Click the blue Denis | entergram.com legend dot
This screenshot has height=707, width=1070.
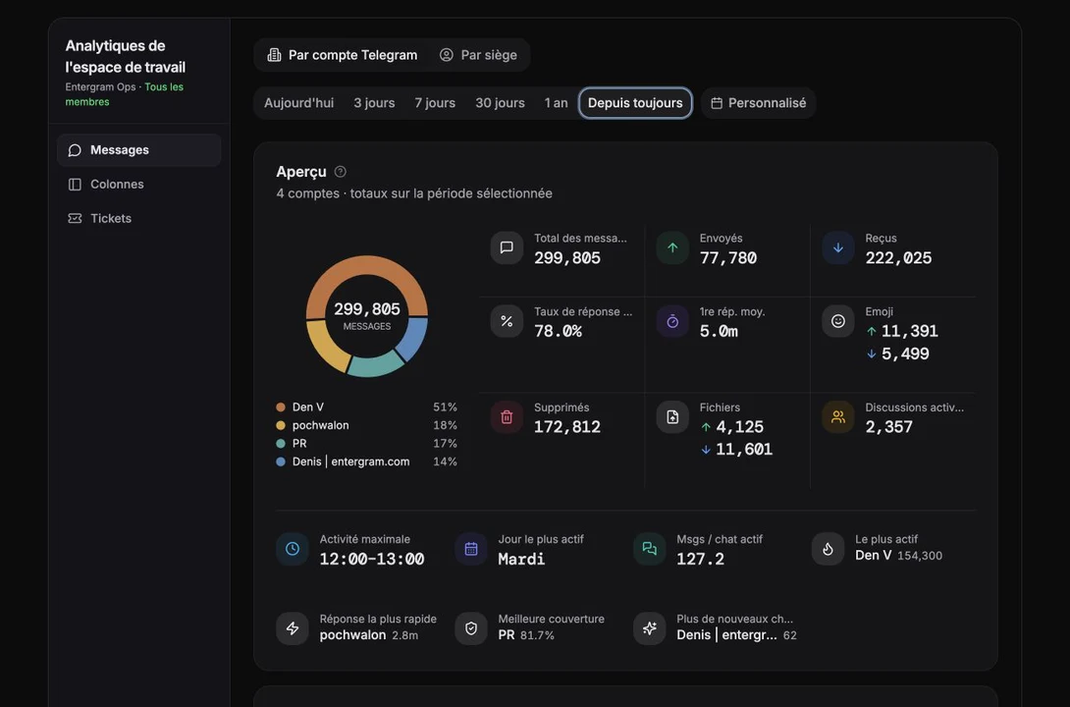click(x=281, y=462)
